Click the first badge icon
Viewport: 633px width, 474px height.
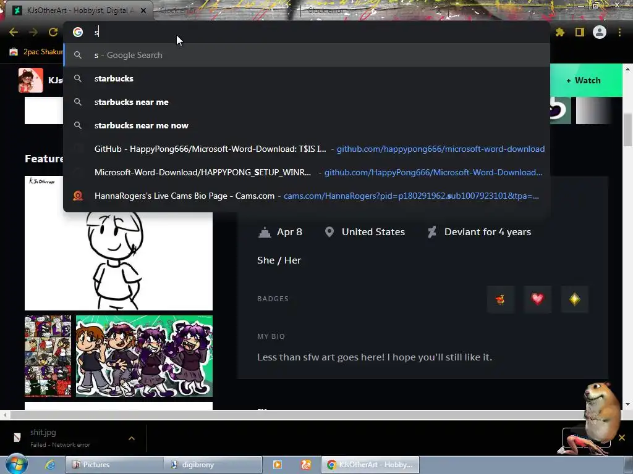[500, 299]
